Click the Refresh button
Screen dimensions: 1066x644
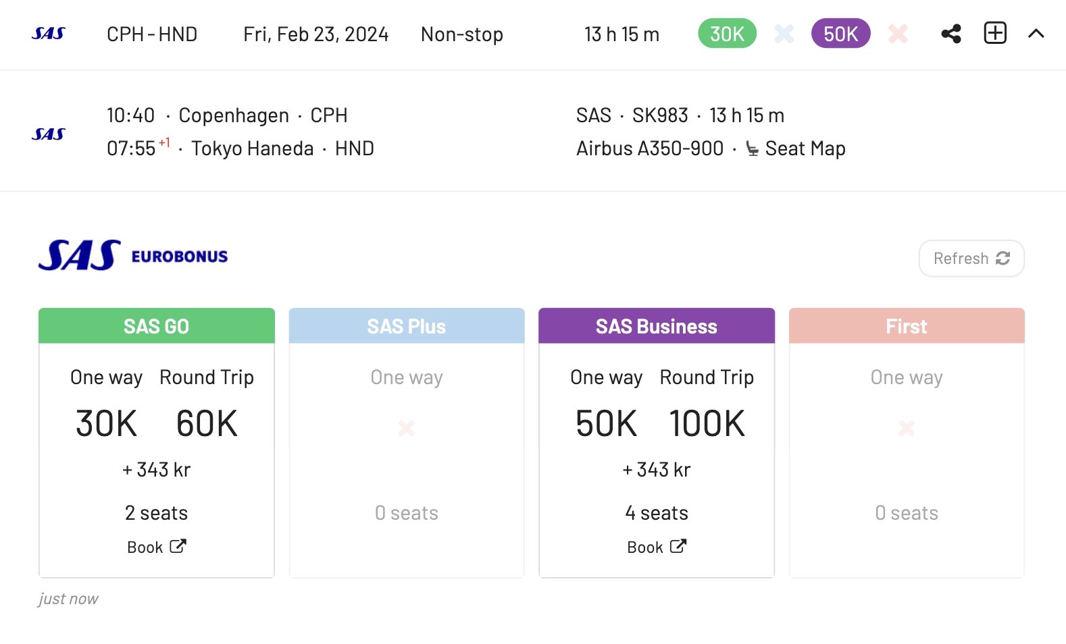point(971,259)
